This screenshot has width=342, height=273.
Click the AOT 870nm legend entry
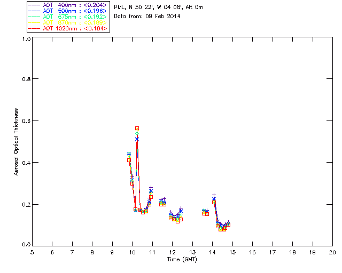[x=68, y=22]
